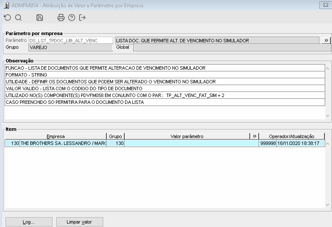Open the Log... button
This screenshot has width=332, height=227.
29,222
